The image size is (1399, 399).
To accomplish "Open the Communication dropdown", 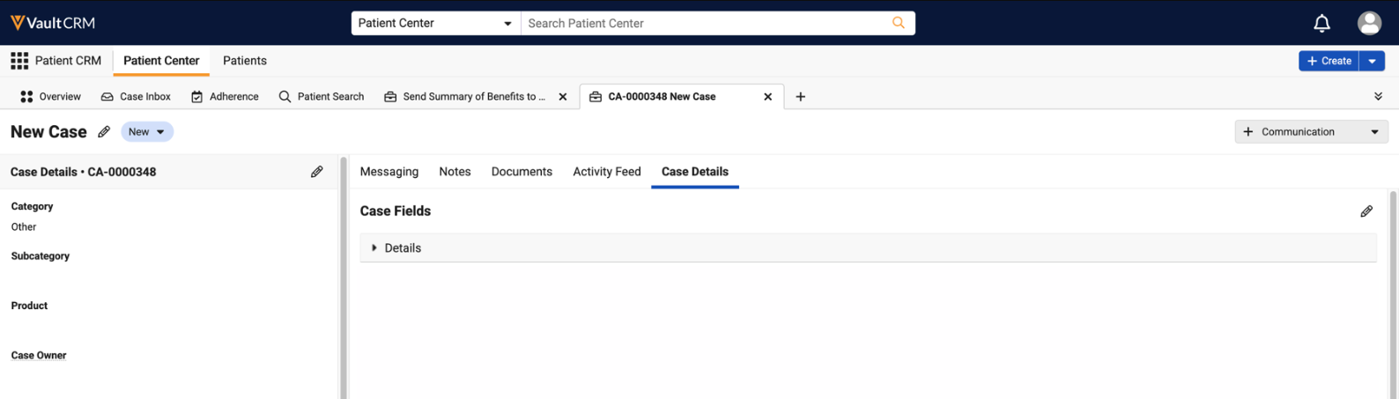I will coord(1311,132).
